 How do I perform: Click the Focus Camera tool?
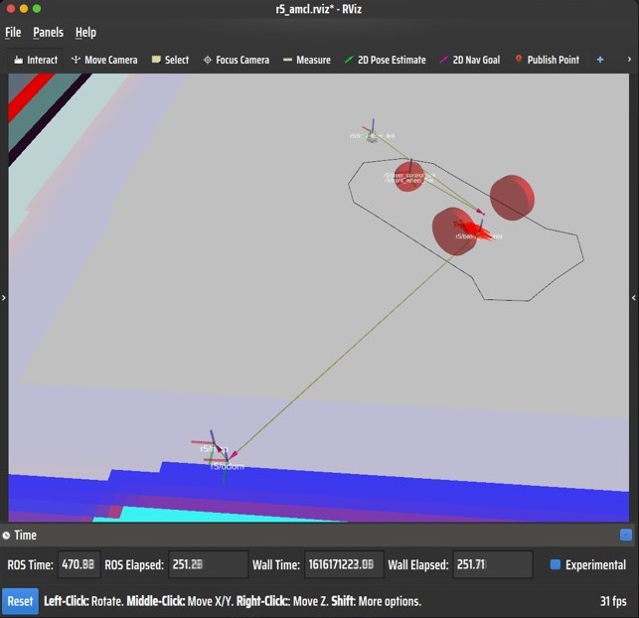(237, 60)
